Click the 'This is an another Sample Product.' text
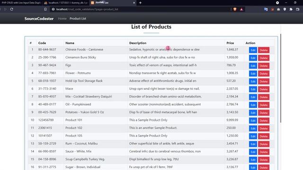303x170 pixels. pos(153,128)
